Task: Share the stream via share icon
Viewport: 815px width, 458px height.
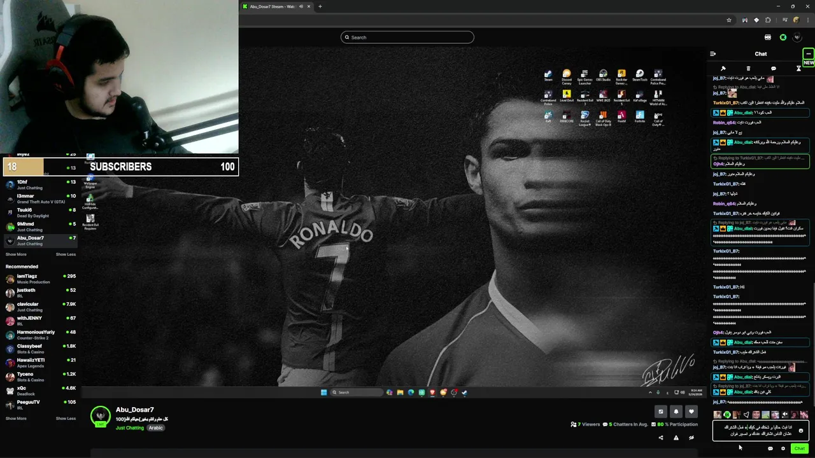Action: tap(661, 438)
